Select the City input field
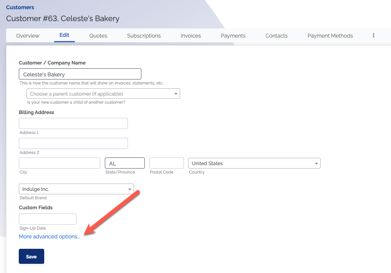 click(x=59, y=163)
